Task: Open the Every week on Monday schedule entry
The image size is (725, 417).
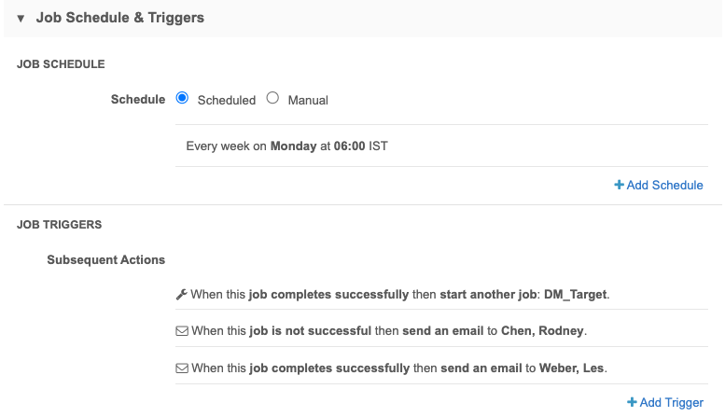Action: pyautogui.click(x=286, y=146)
